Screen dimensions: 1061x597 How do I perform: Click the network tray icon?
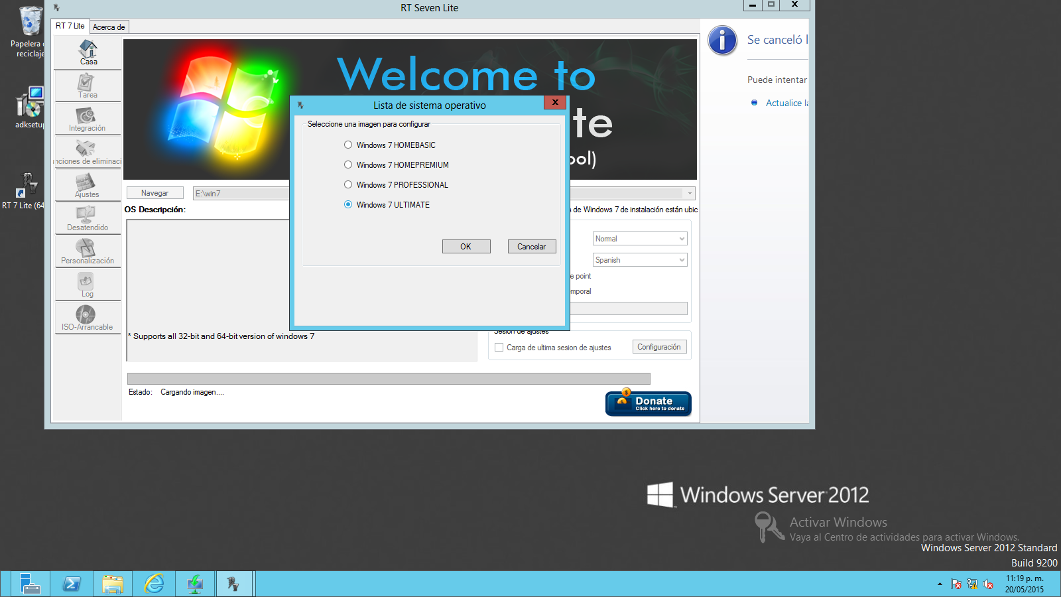[x=972, y=584]
